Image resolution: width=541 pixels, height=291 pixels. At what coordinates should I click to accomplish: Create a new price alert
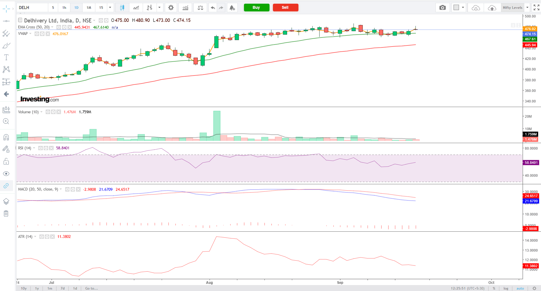pyautogui.click(x=232, y=8)
